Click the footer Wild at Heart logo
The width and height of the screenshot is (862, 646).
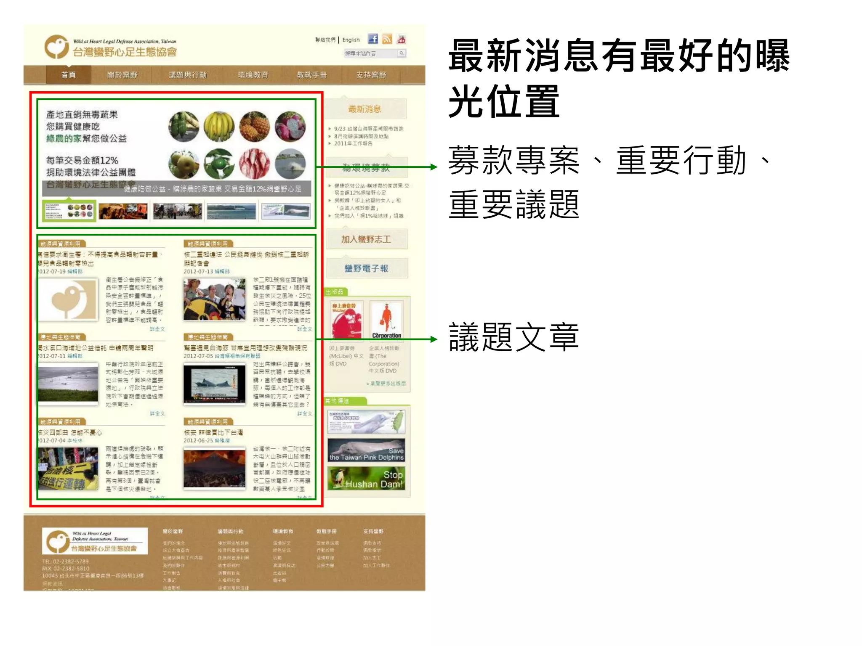tap(95, 541)
